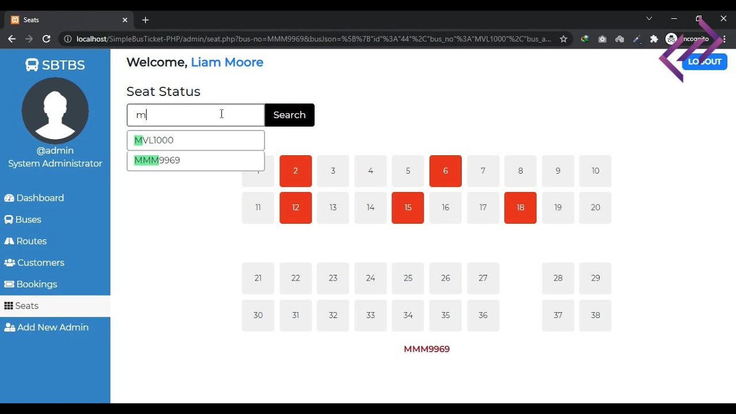This screenshot has height=414, width=736.
Task: Select seat 8
Action: [520, 171]
